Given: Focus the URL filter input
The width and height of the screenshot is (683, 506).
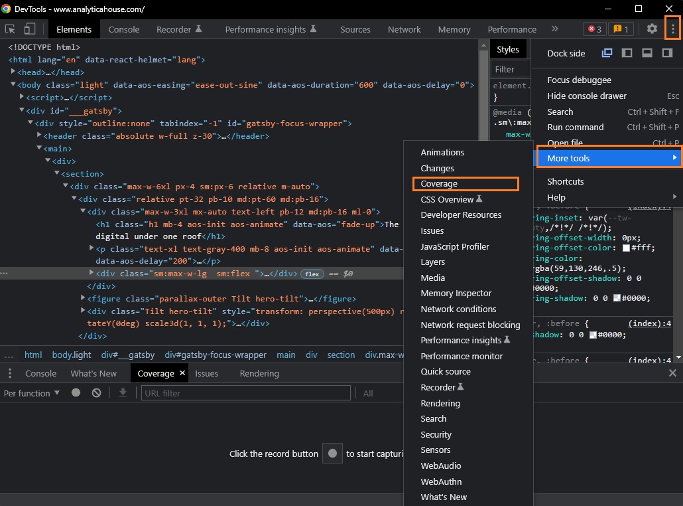Looking at the screenshot, I should click(x=245, y=393).
